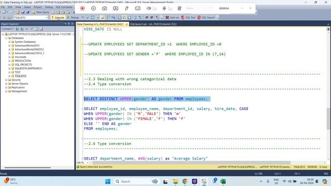Screen dimensions: 331x186
Task: Open SQL Search from the toolbar
Action: point(206,18)
